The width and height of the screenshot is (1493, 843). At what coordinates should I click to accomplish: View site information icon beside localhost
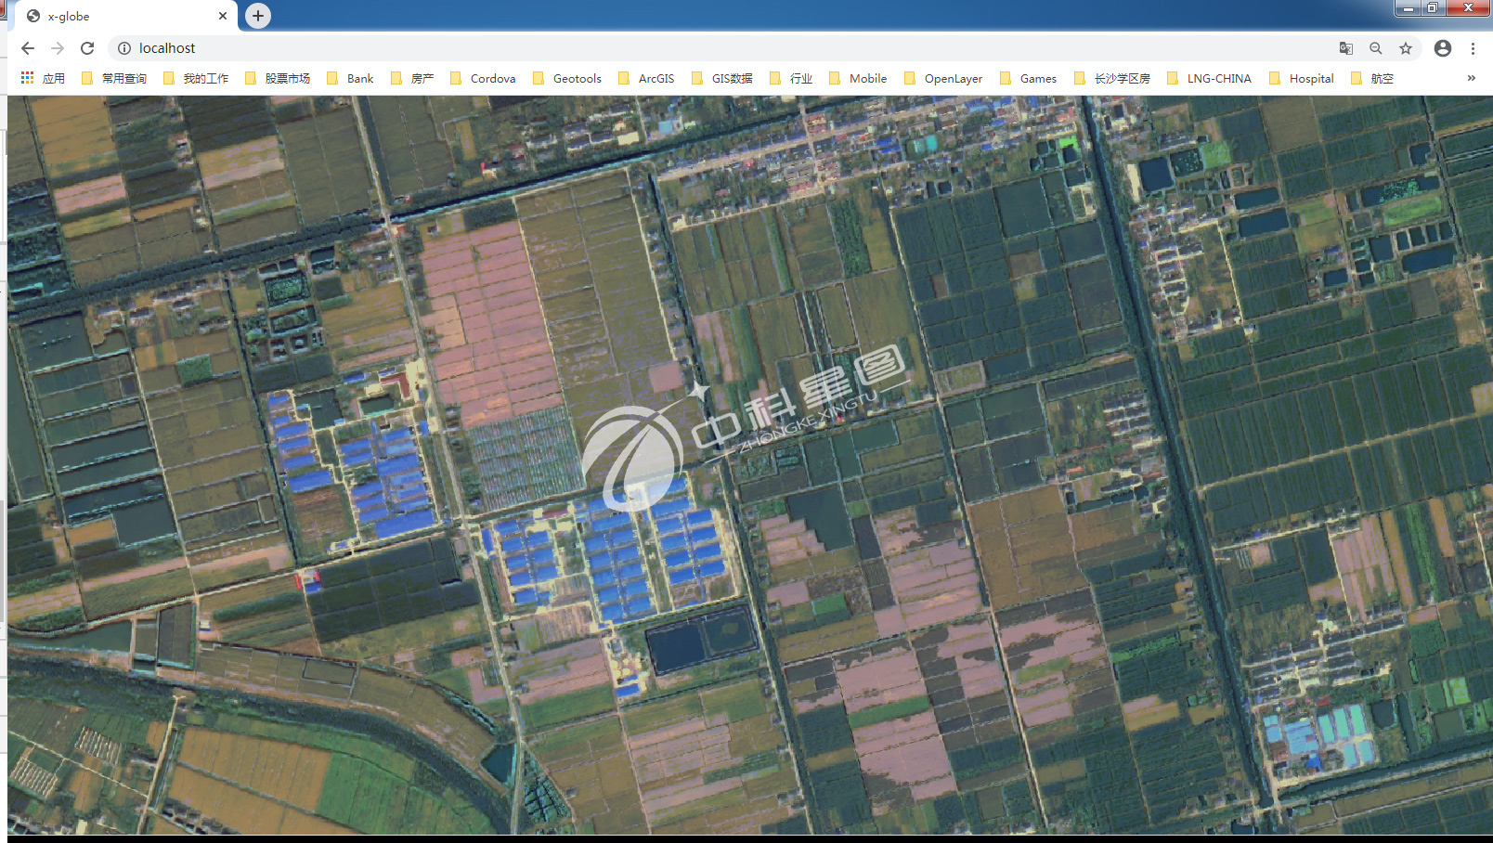point(124,48)
